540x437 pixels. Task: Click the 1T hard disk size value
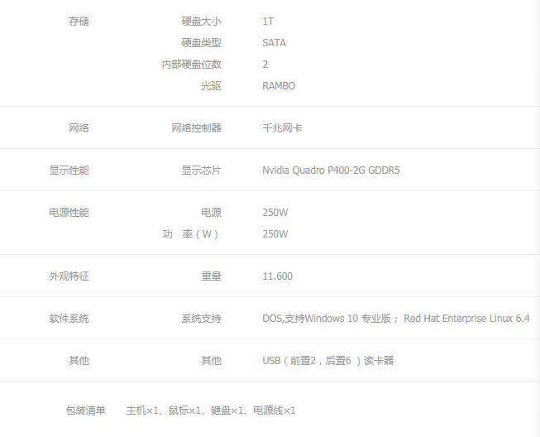point(268,22)
